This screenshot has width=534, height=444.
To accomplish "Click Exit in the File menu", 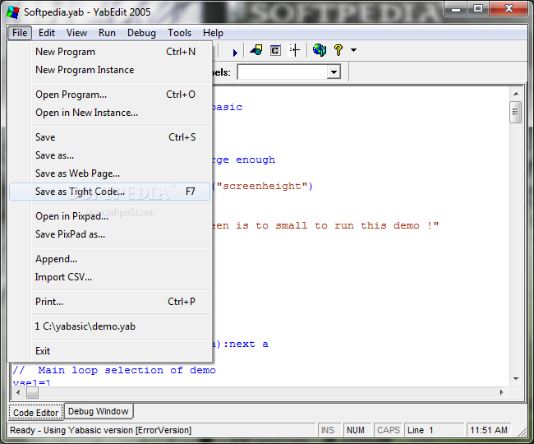I will [x=109, y=351].
